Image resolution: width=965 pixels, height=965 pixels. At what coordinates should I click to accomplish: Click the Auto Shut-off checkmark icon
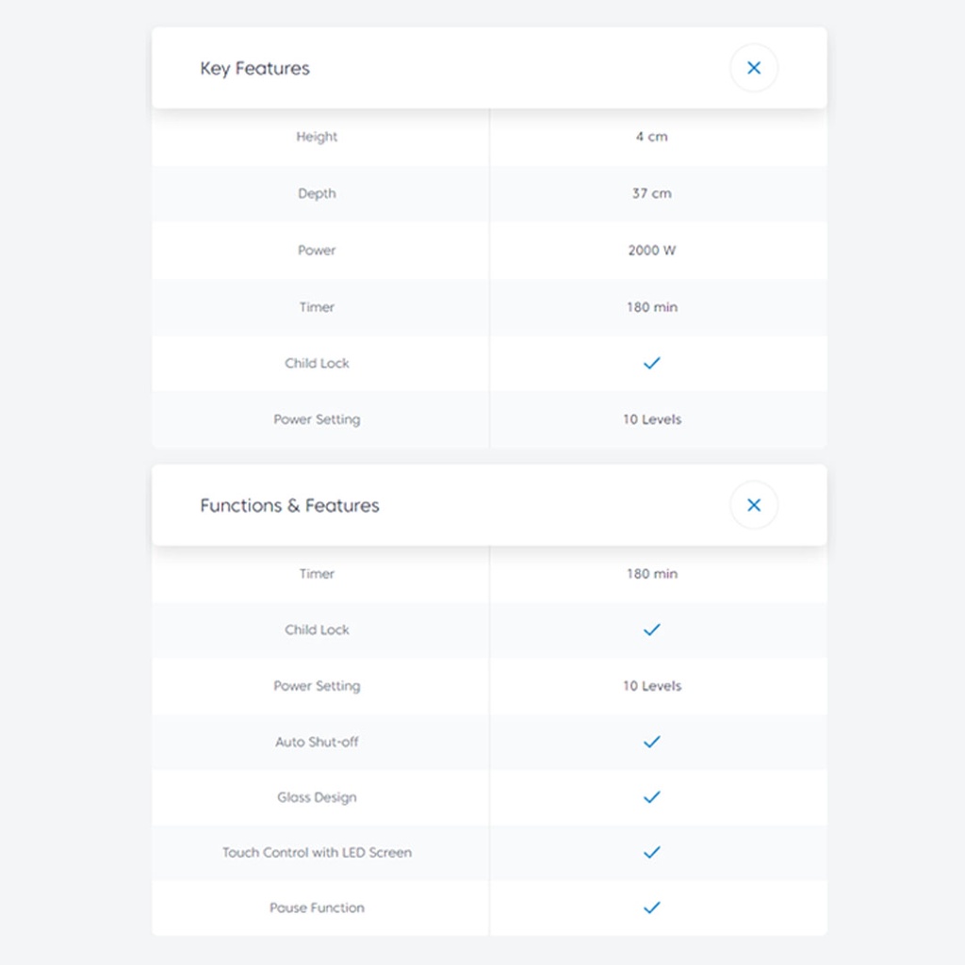click(651, 742)
